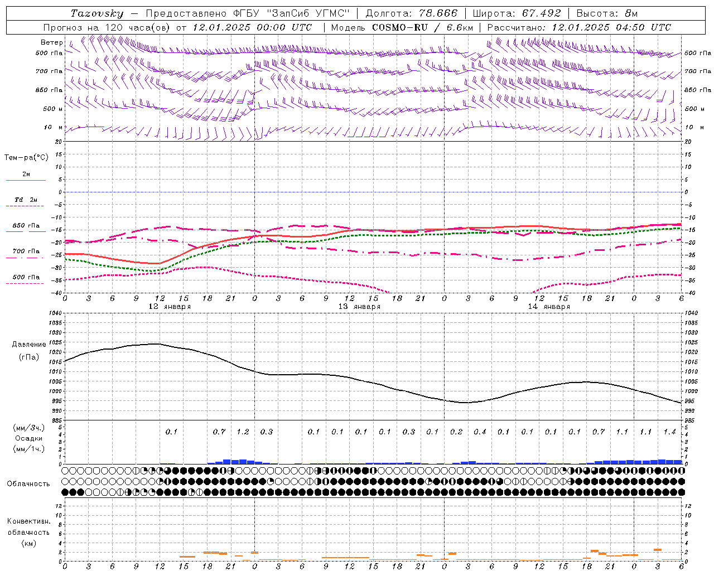Click the 'Тем-ра(°C)' temperature panel label
Viewport: 714px width, 571px height.
point(26,158)
